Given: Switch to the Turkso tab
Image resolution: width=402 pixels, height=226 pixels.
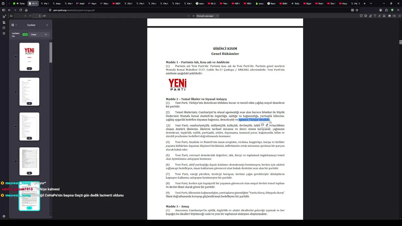Looking at the screenshot, I should pyautogui.click(x=20, y=3).
